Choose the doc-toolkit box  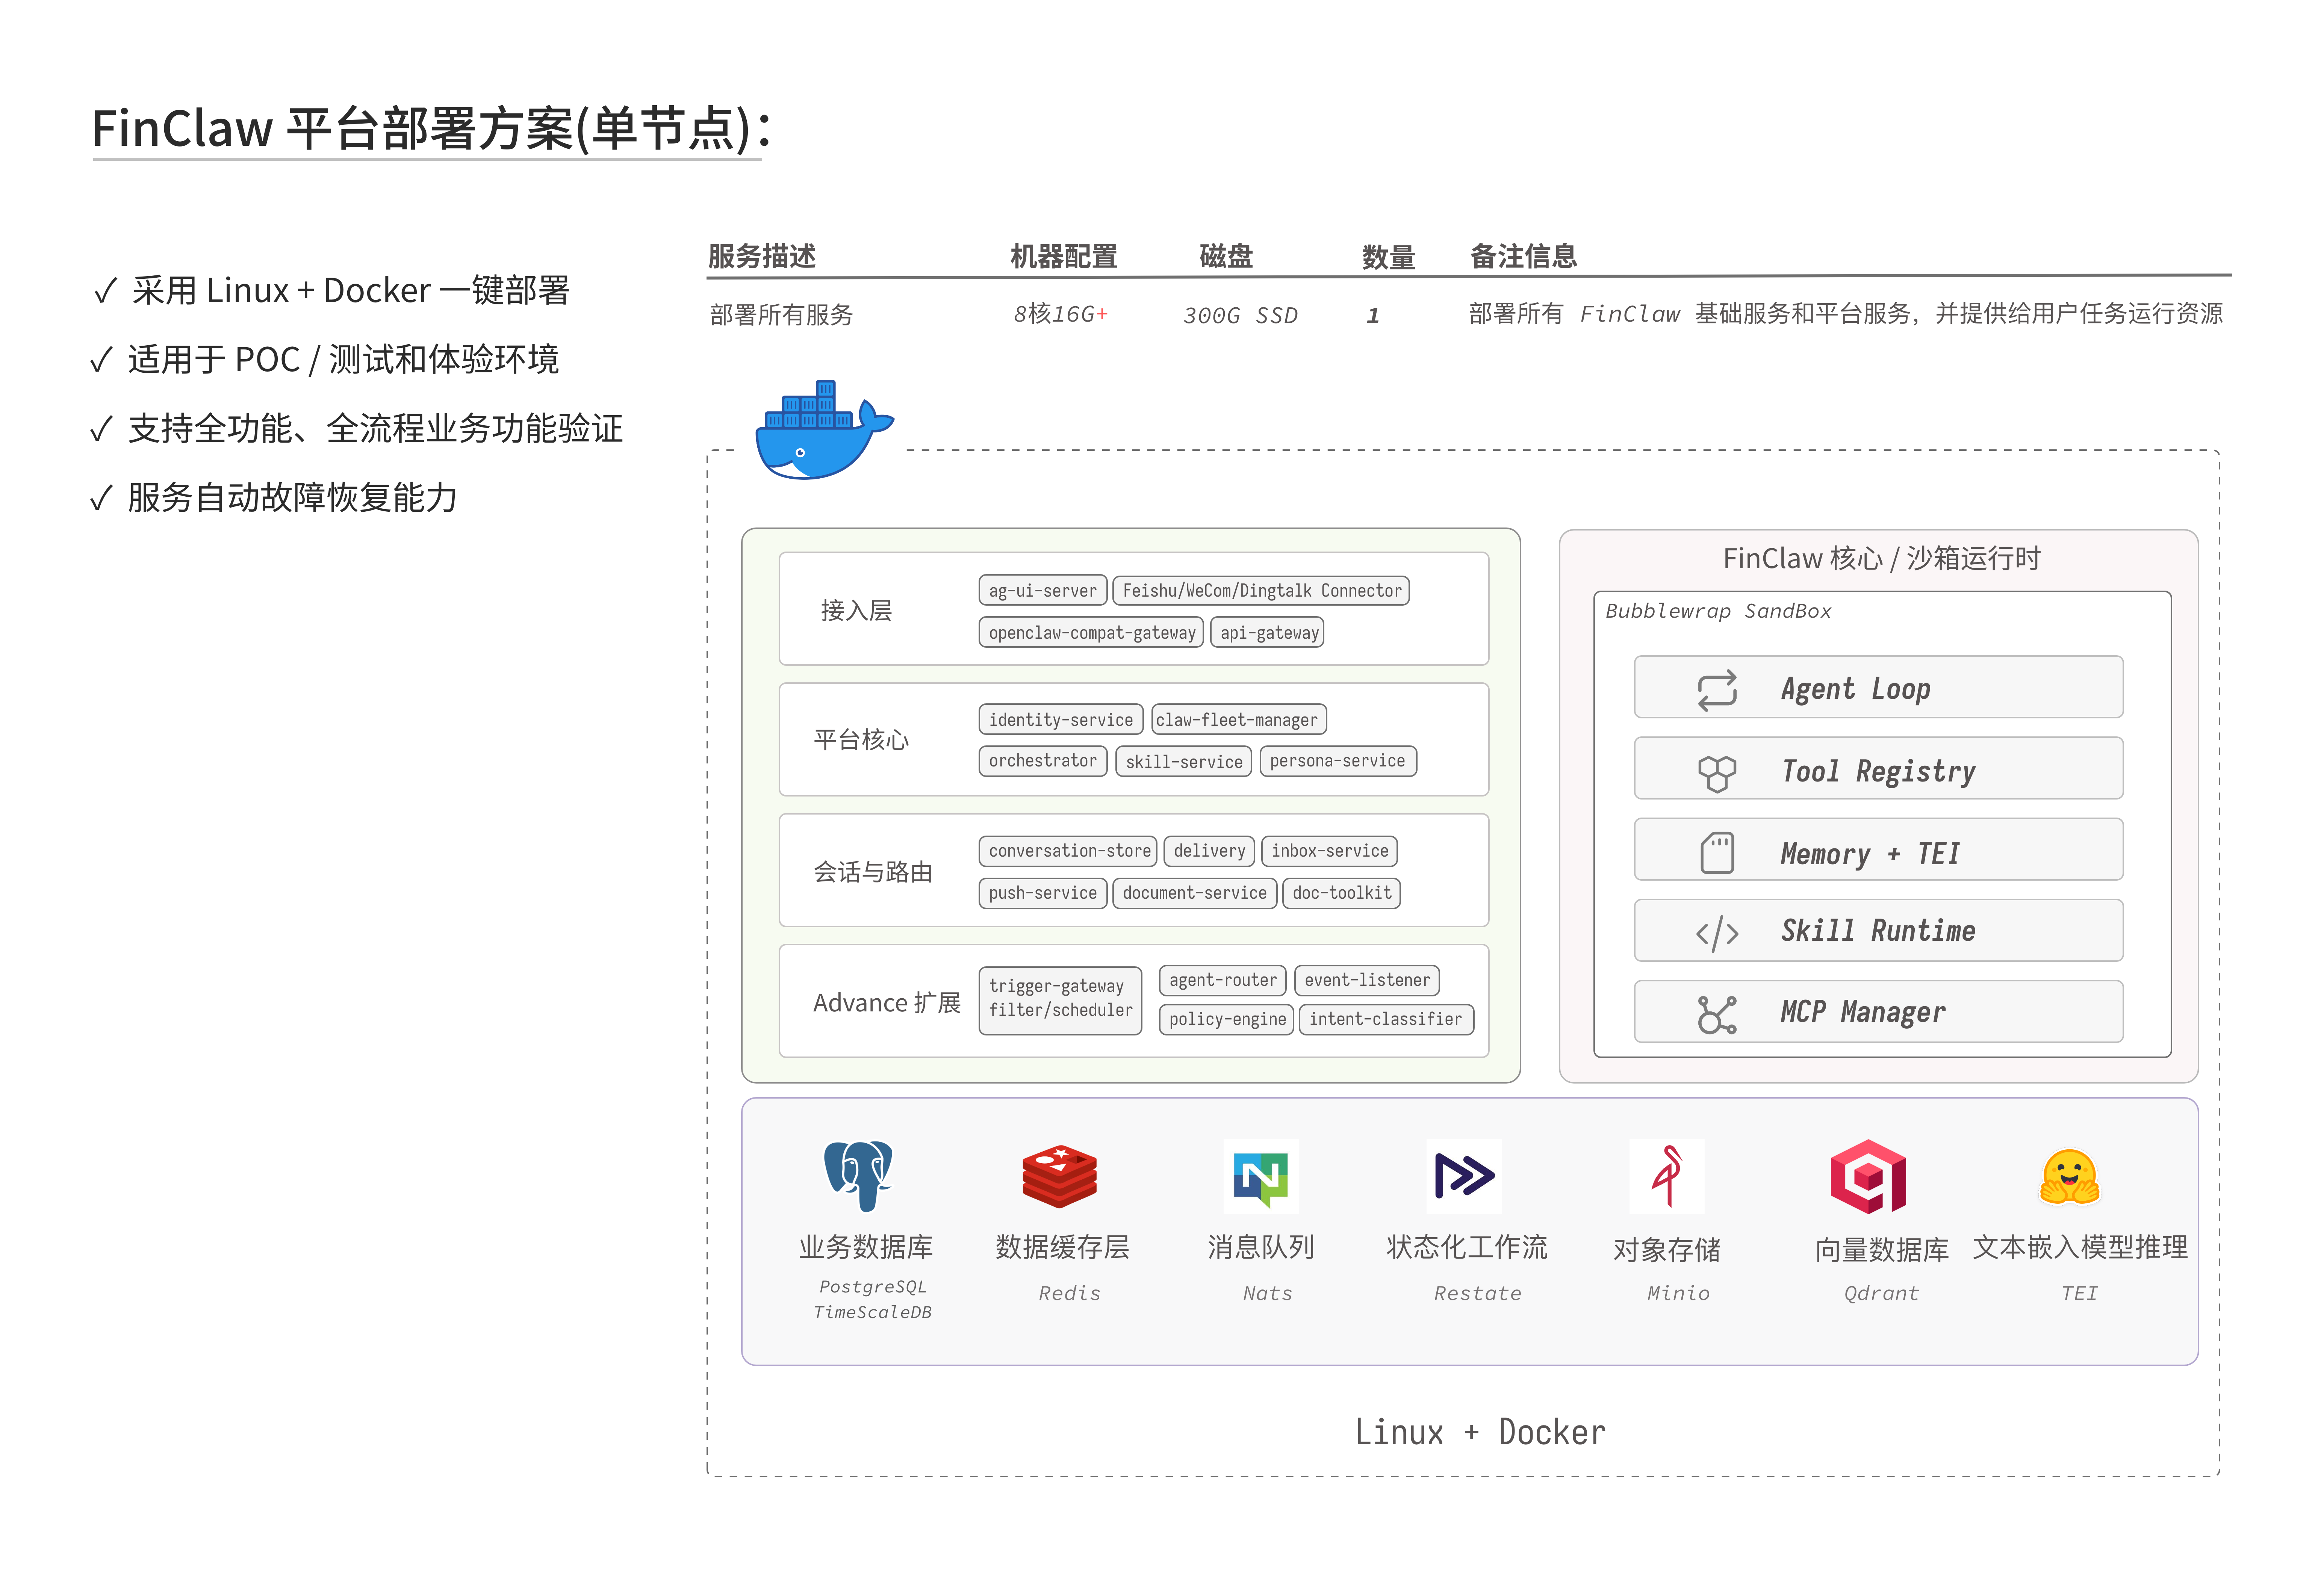1341,893
